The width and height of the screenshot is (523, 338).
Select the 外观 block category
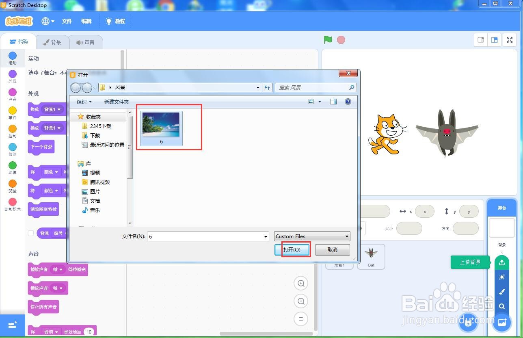[13, 76]
